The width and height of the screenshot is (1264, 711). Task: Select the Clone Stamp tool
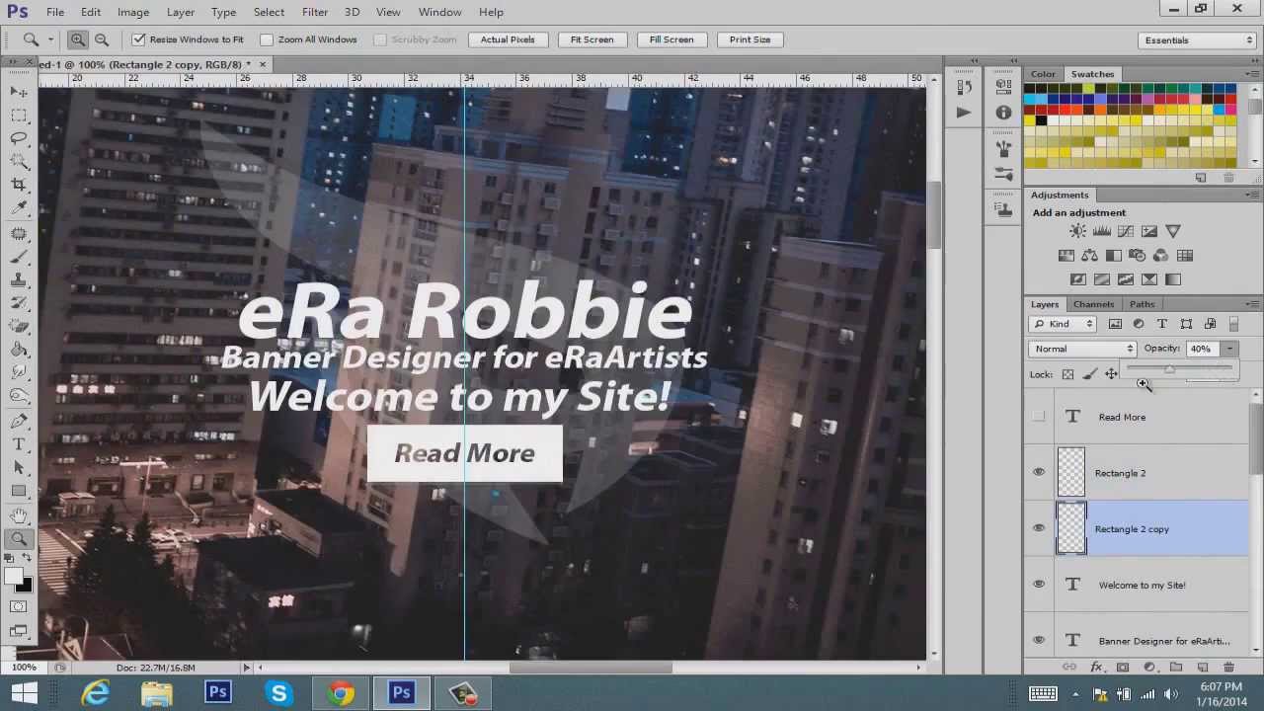coord(19,279)
